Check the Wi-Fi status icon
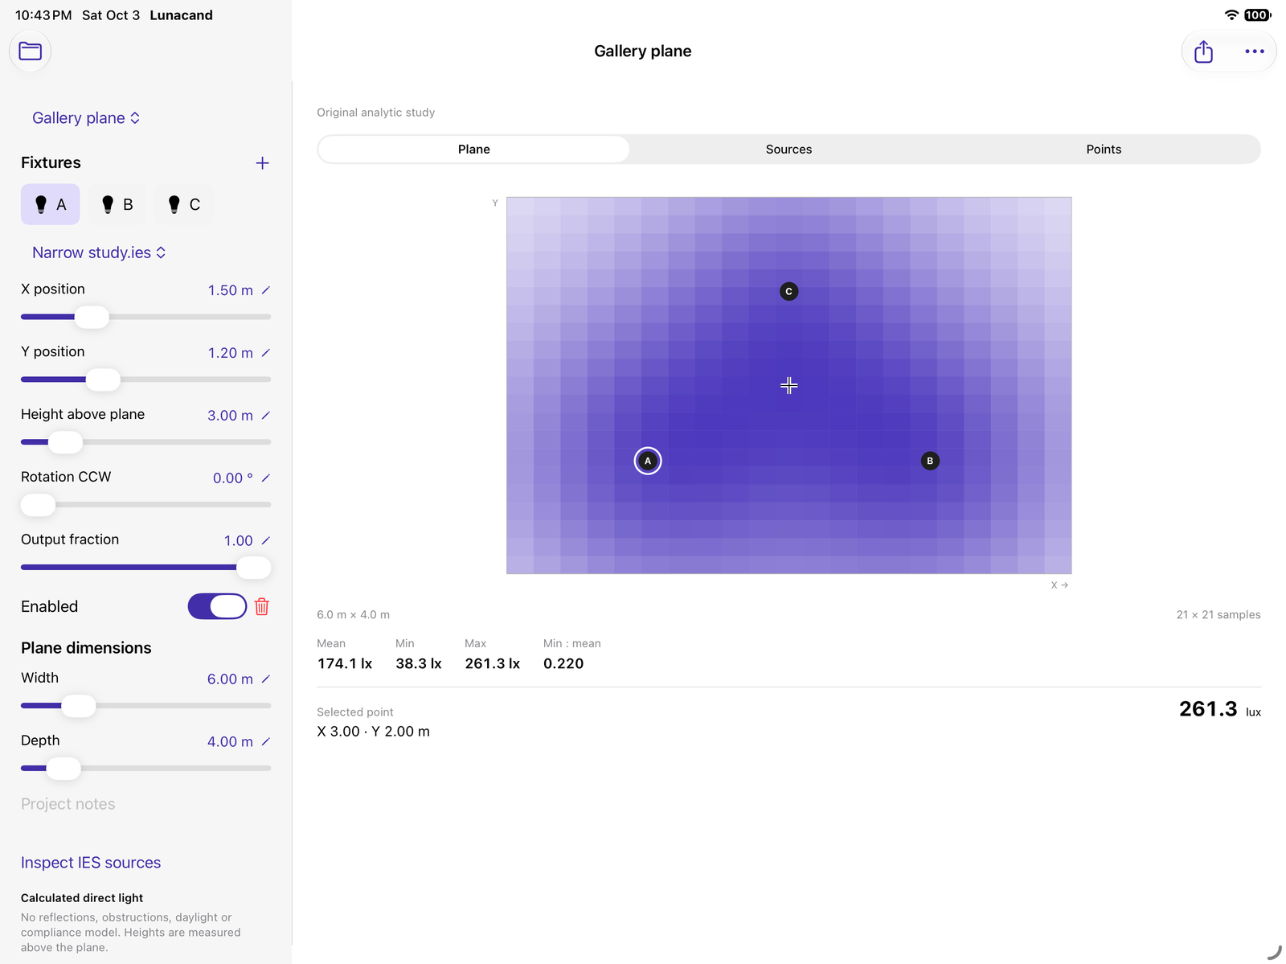 point(1231,15)
